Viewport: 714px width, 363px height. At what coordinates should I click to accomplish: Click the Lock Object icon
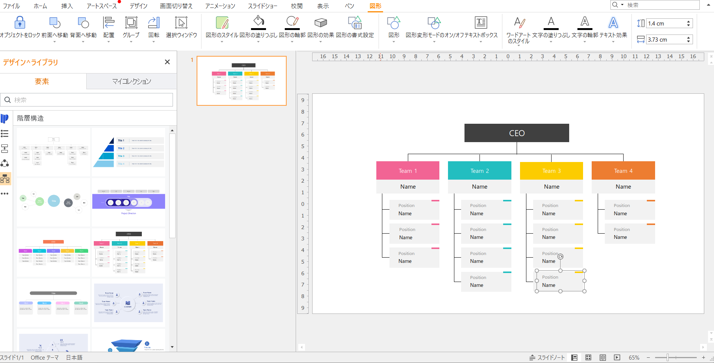[x=20, y=23]
